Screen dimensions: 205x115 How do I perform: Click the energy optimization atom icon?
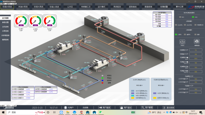pos(197,41)
